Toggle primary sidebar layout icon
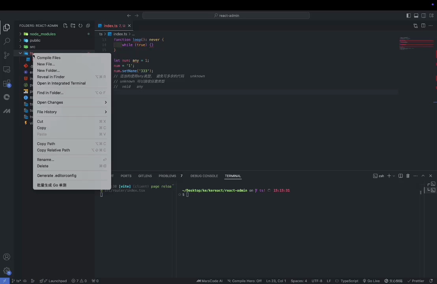 click(409, 16)
